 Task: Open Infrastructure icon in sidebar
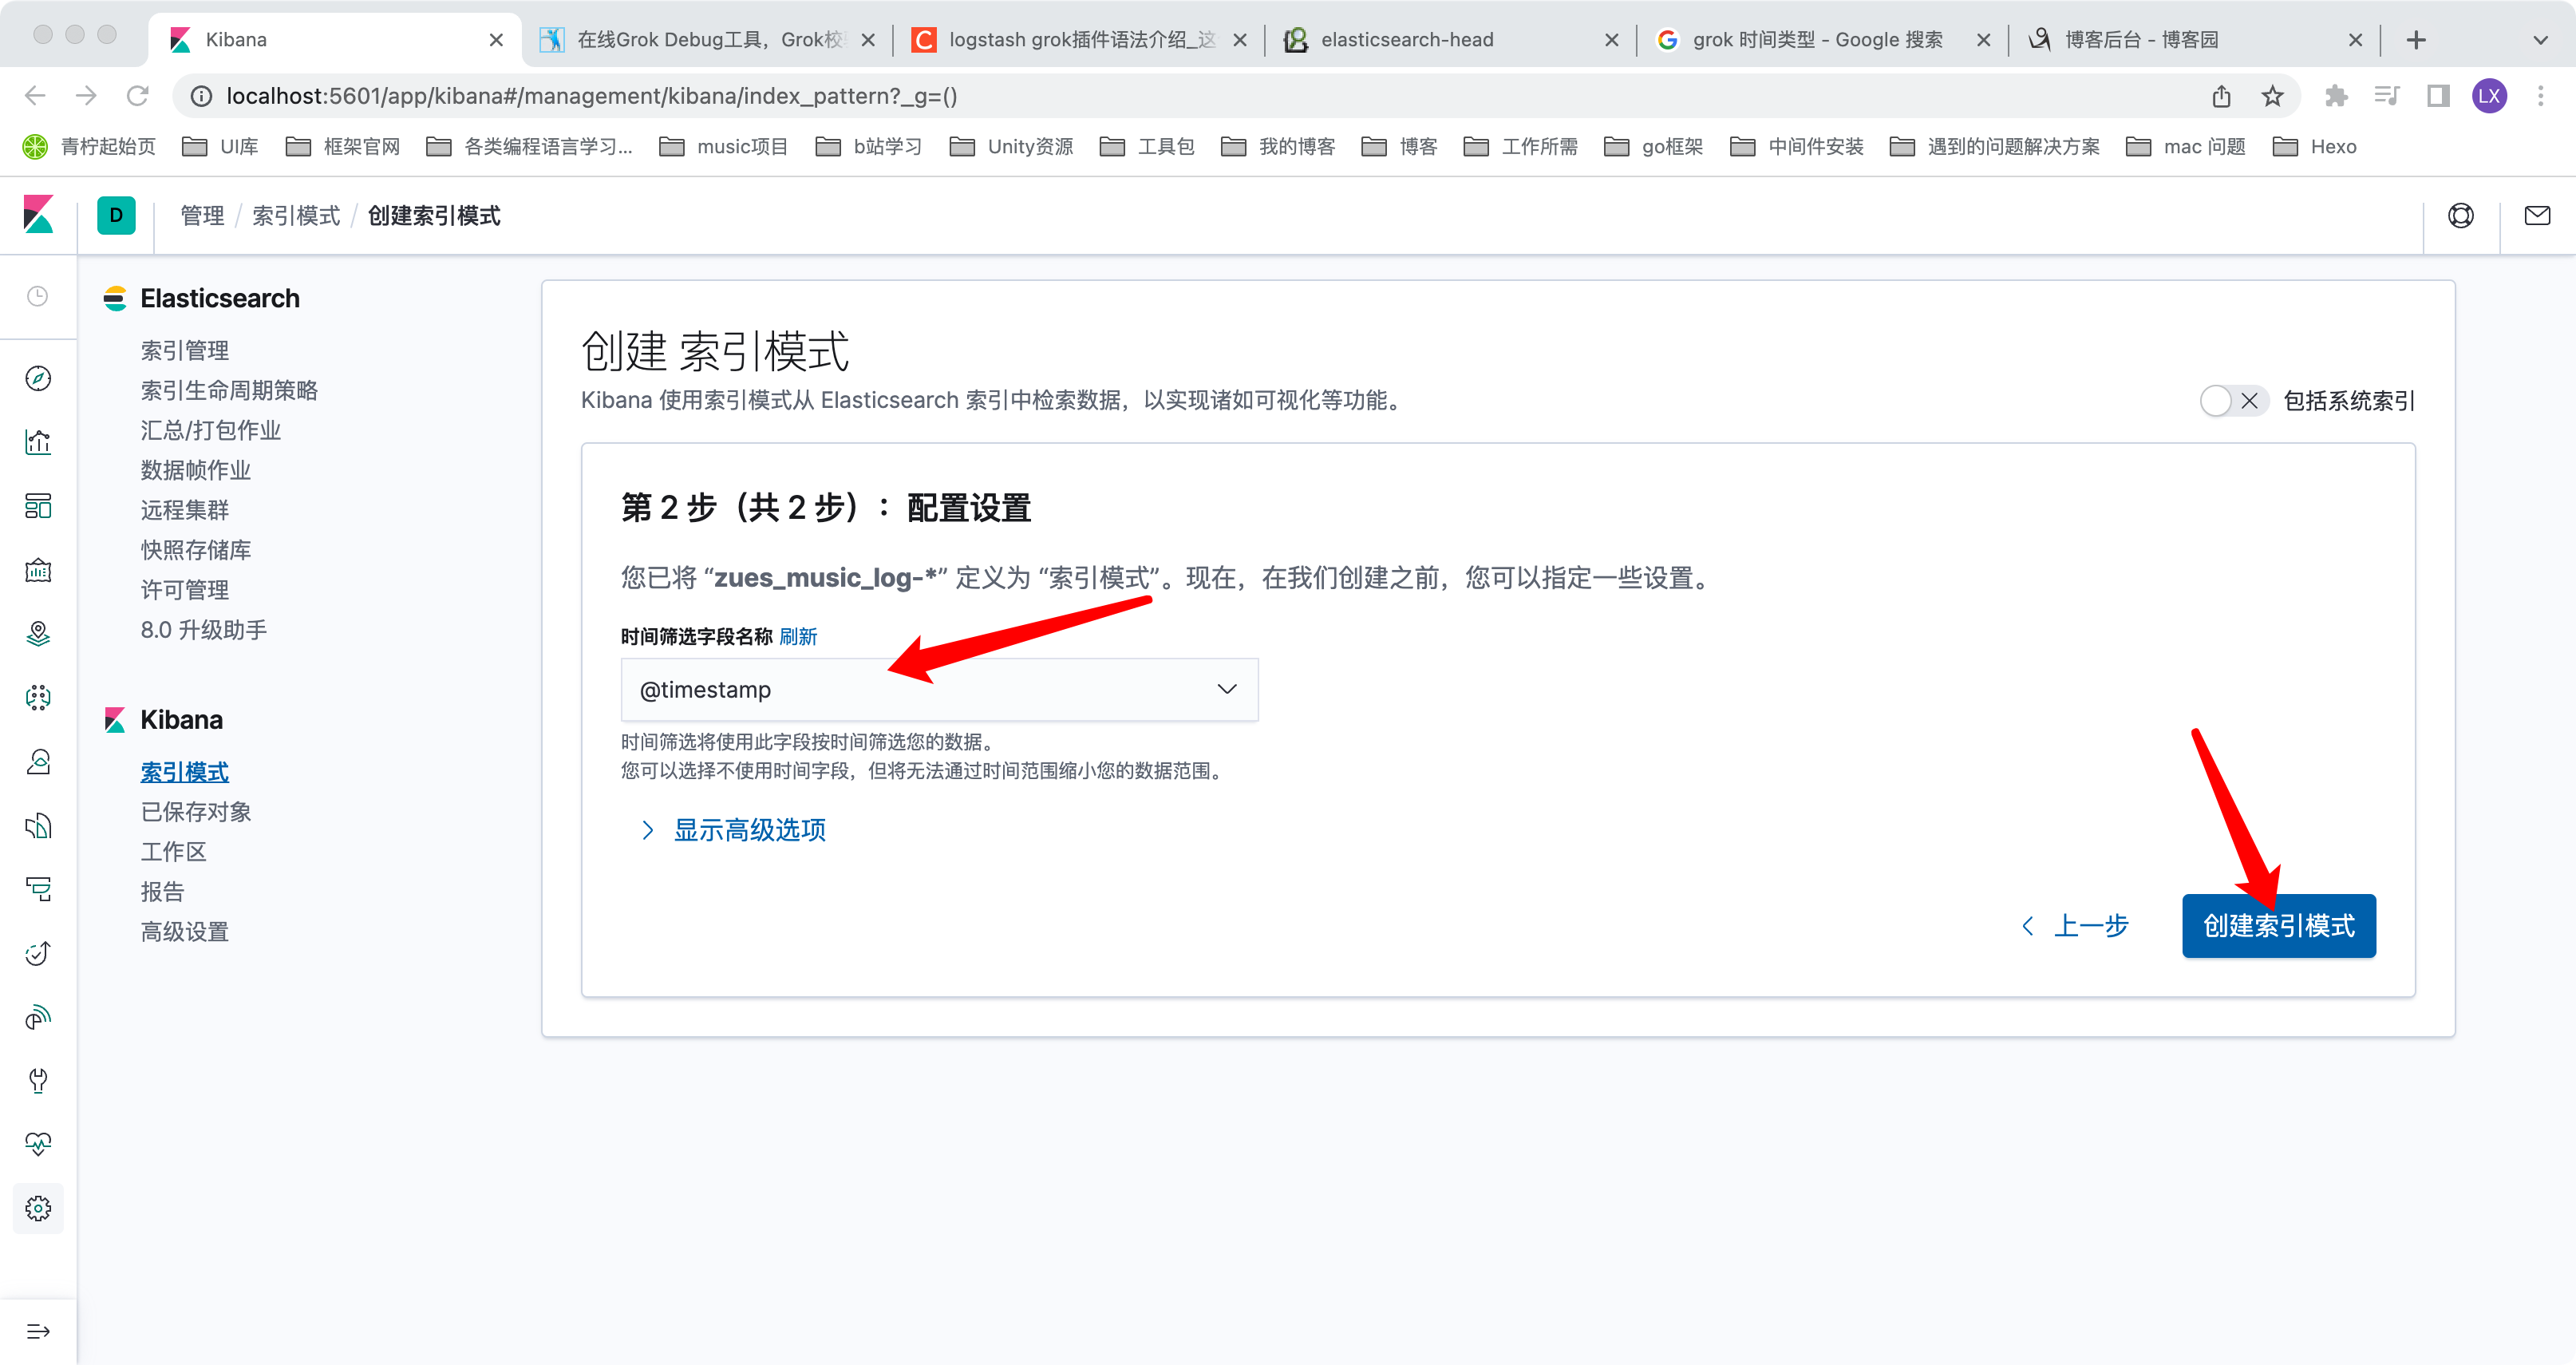38,761
